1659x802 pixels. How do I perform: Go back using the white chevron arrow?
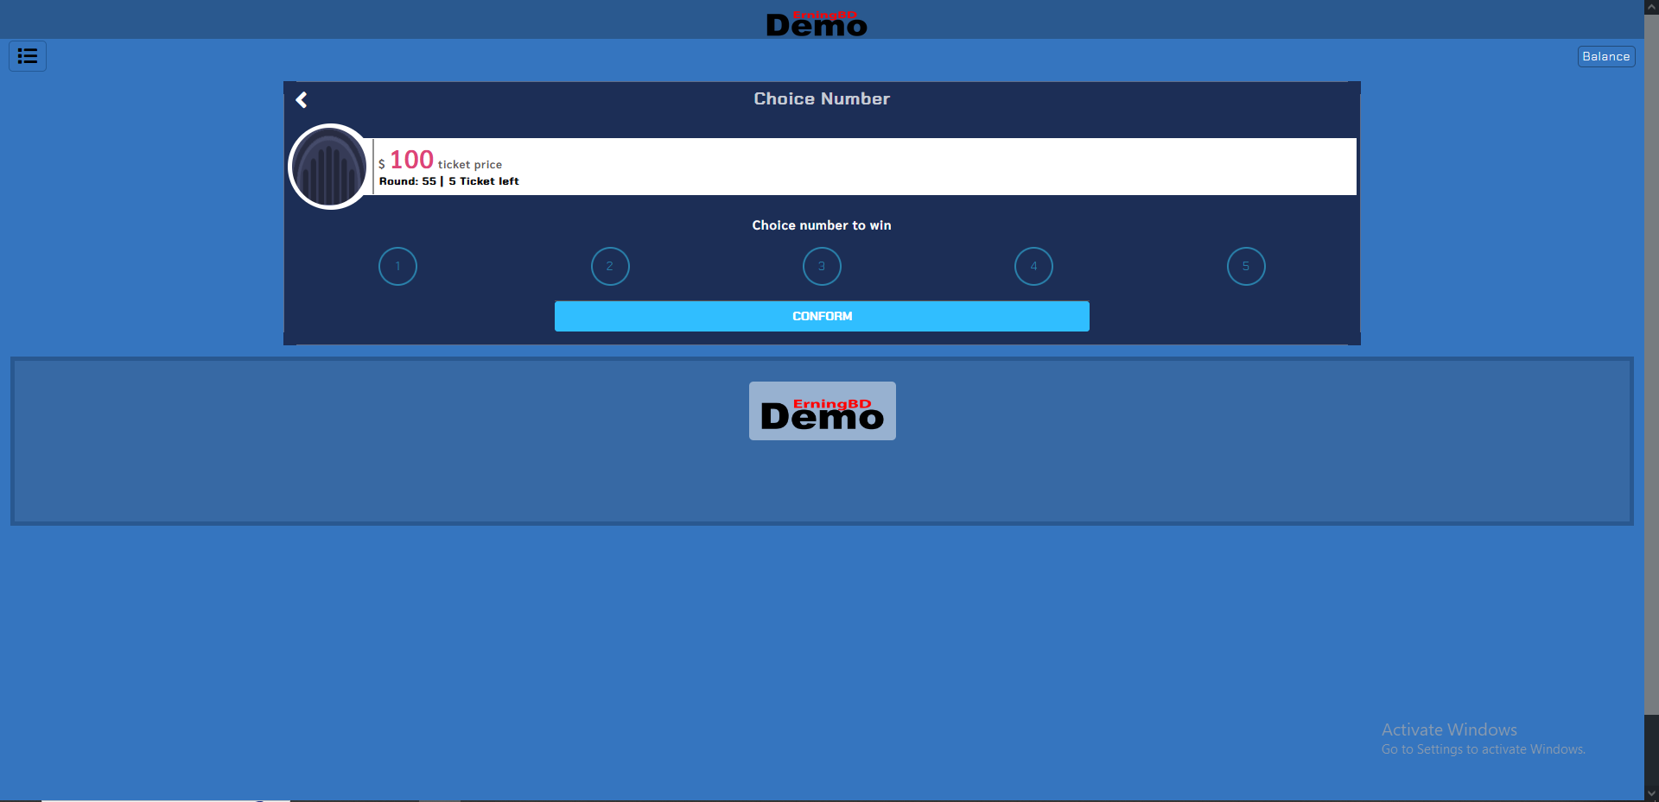pyautogui.click(x=302, y=100)
